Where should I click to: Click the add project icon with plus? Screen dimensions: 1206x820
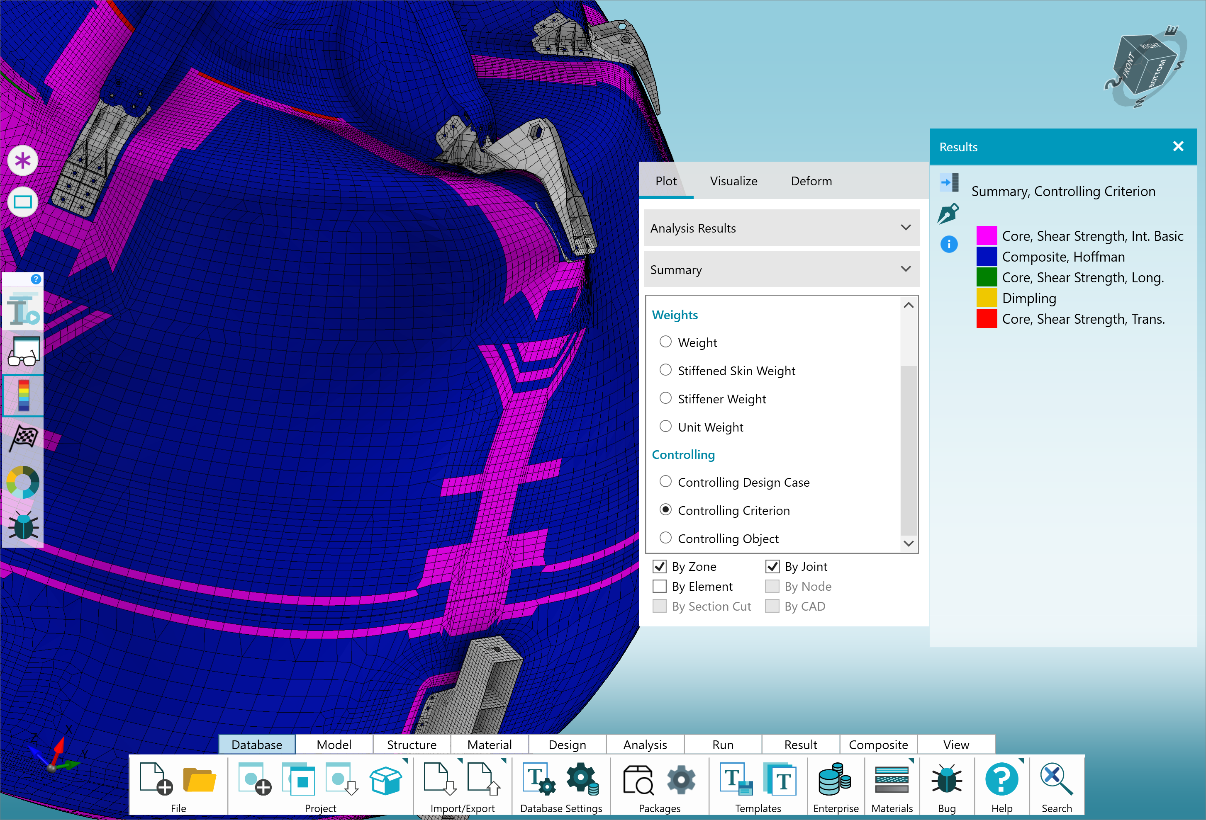[x=254, y=779]
